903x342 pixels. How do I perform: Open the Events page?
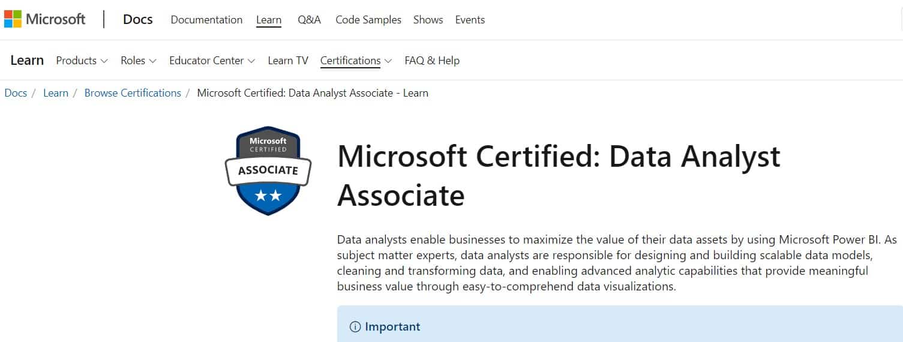(x=470, y=20)
